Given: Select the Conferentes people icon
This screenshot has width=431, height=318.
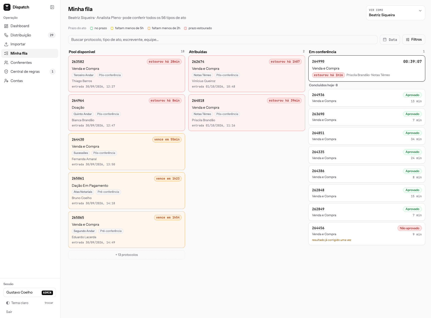Looking at the screenshot, I should (x=6, y=63).
